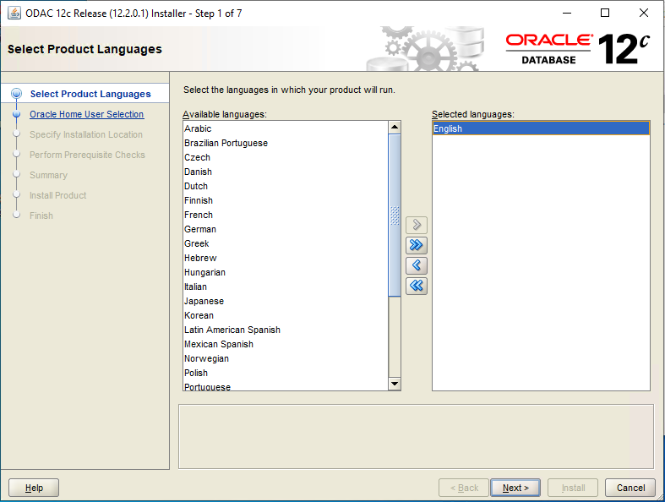The width and height of the screenshot is (665, 502).
Task: Select Hebrew in available languages
Action: pos(286,259)
